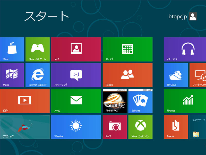Open the People tile
Image resolution: width=206 pixels, height=155 pixels.
pos(127,75)
